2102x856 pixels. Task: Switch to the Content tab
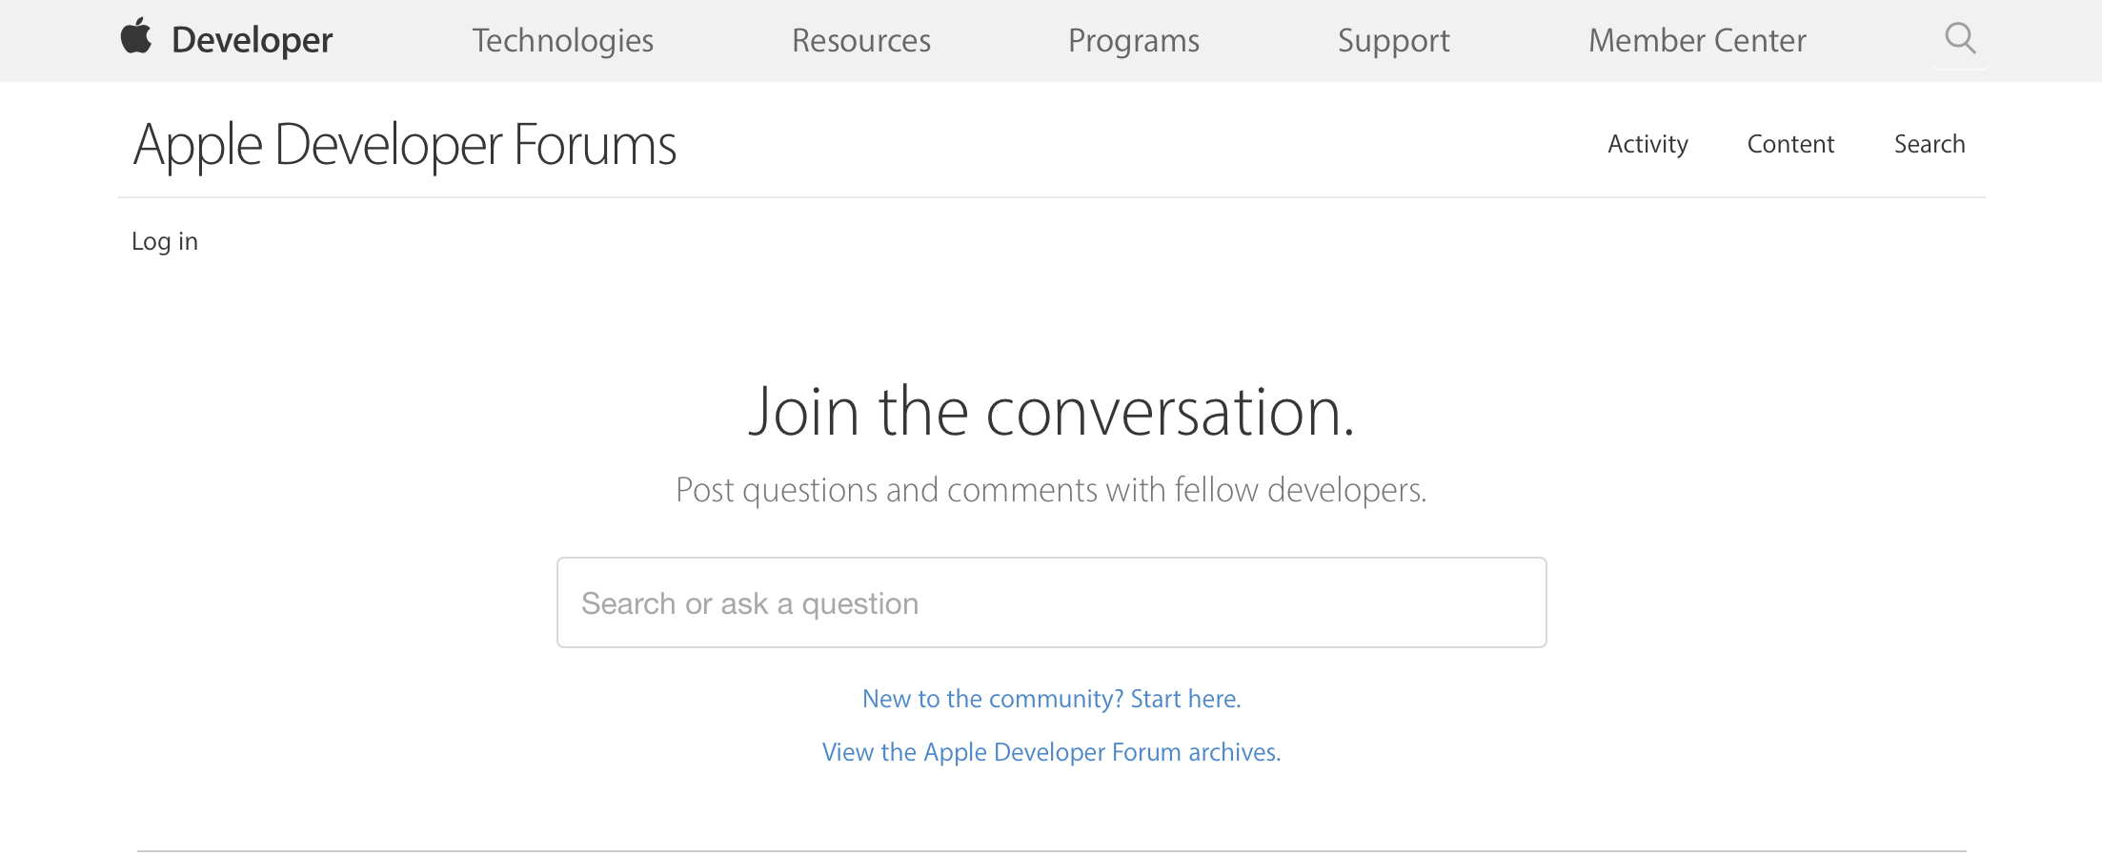(x=1790, y=144)
